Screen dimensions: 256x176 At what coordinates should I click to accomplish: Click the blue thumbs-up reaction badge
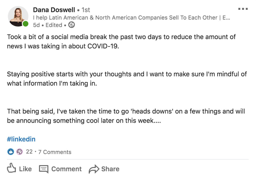pos(10,152)
